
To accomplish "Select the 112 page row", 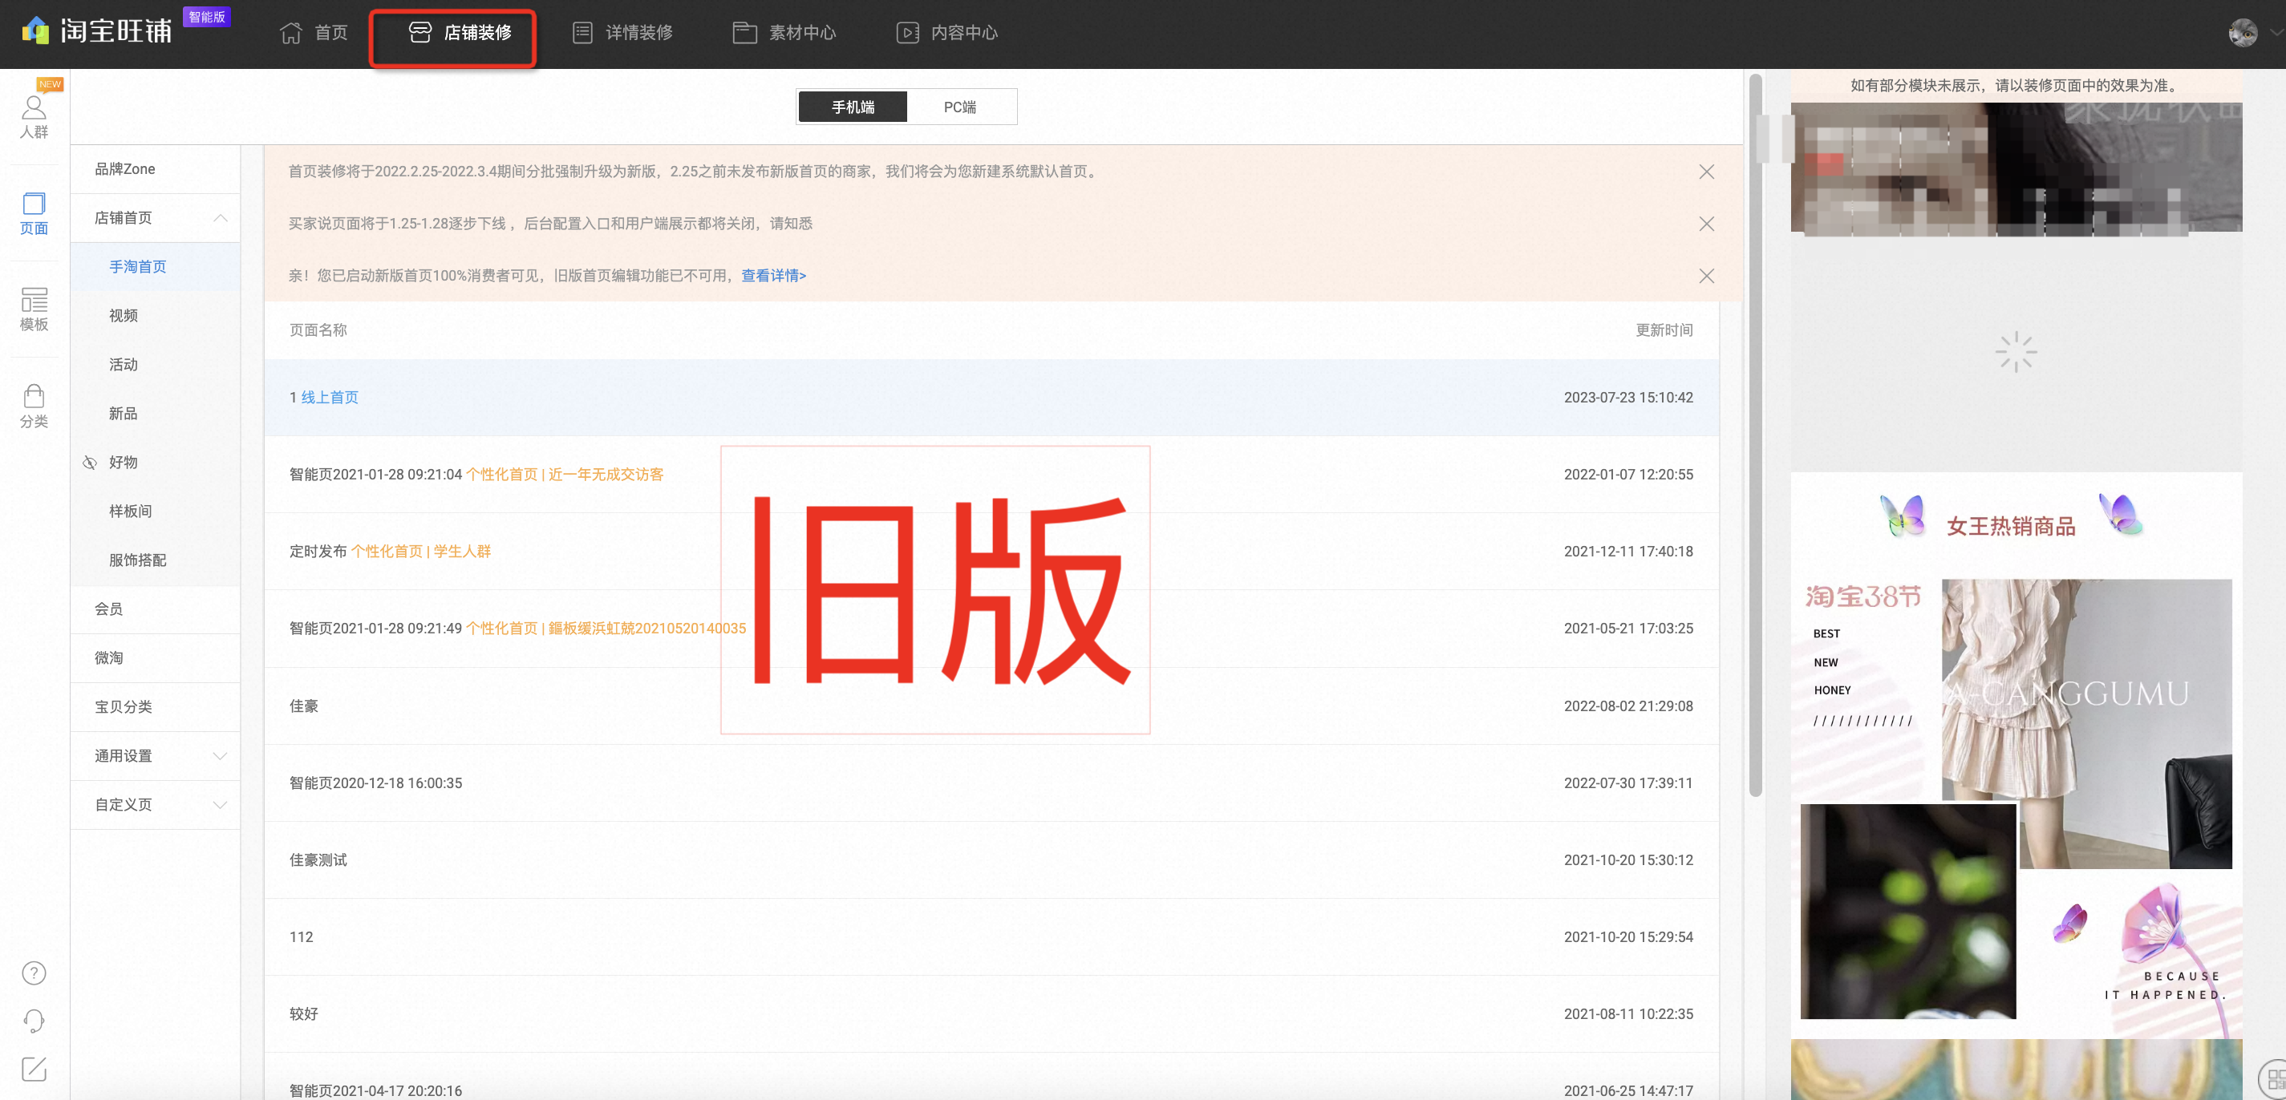I will pyautogui.click(x=991, y=936).
